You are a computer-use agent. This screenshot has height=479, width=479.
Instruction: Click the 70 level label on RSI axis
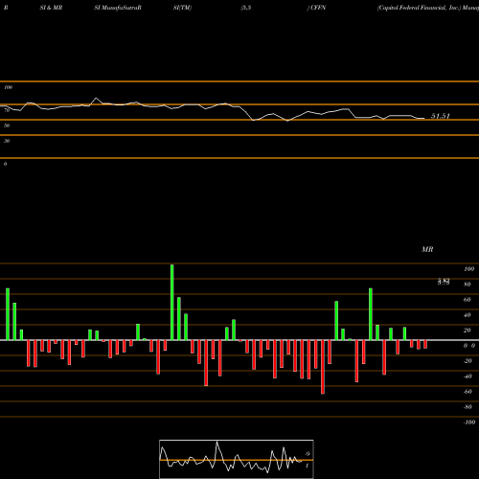[7, 110]
